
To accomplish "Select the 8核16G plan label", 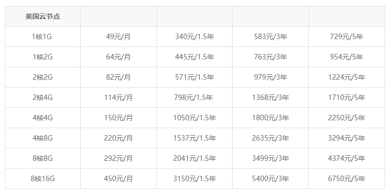I will pos(43,179).
